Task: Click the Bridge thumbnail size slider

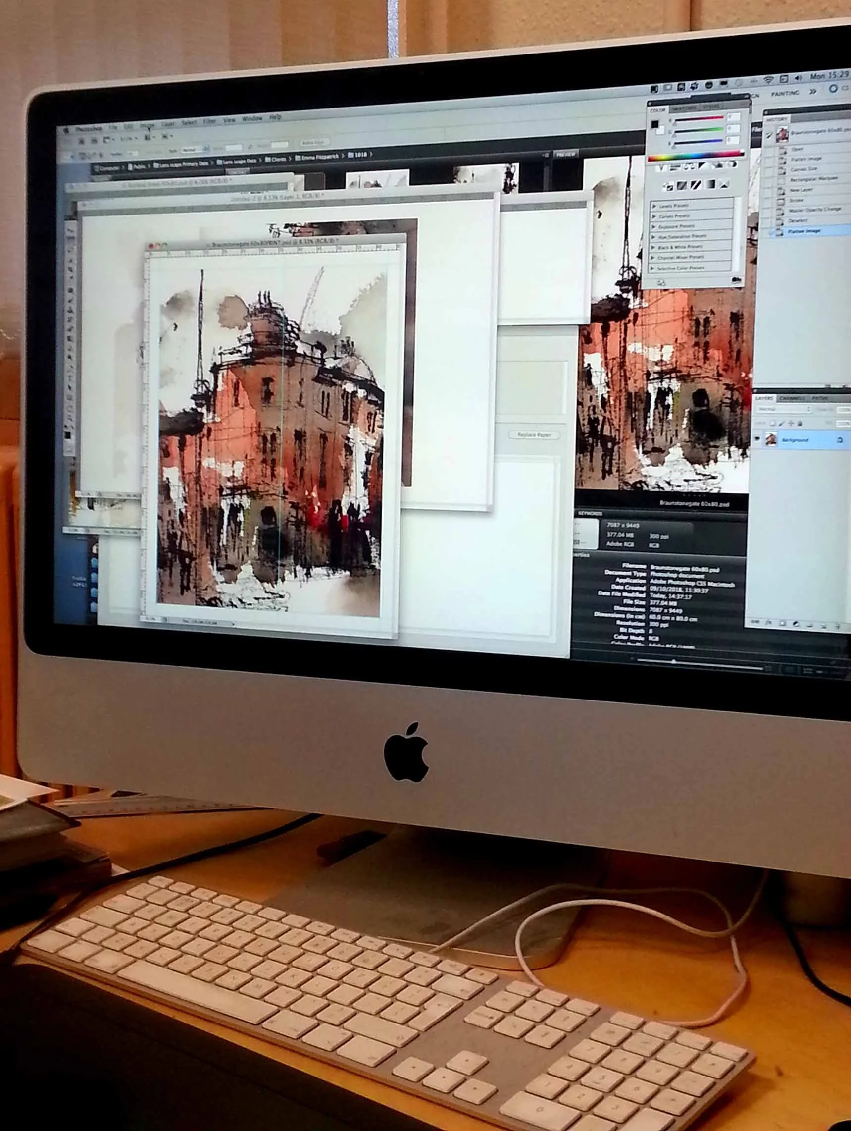Action: click(700, 665)
